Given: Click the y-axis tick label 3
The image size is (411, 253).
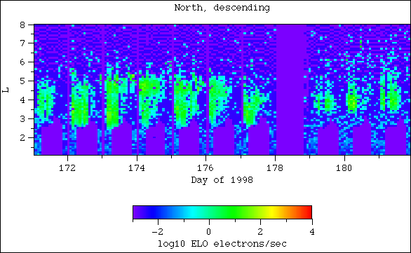Looking at the screenshot, I should point(22,118).
